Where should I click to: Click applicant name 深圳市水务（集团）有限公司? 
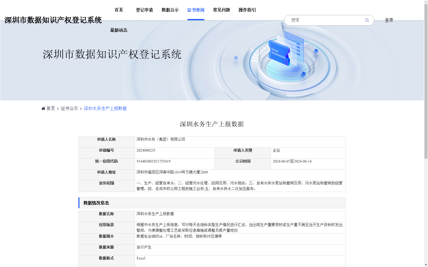pos(161,139)
